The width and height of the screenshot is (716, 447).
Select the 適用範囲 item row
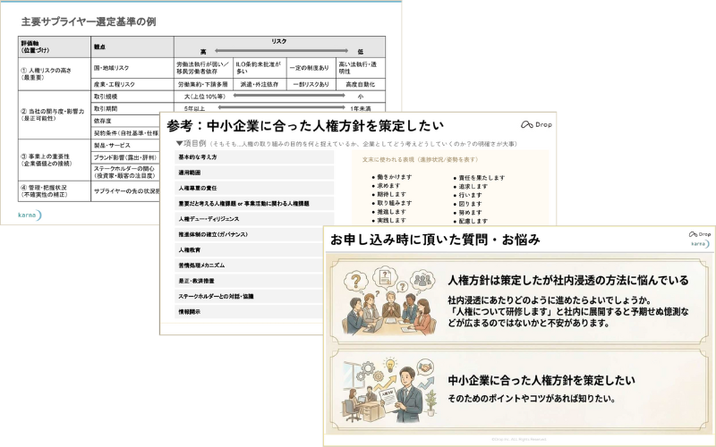point(254,173)
